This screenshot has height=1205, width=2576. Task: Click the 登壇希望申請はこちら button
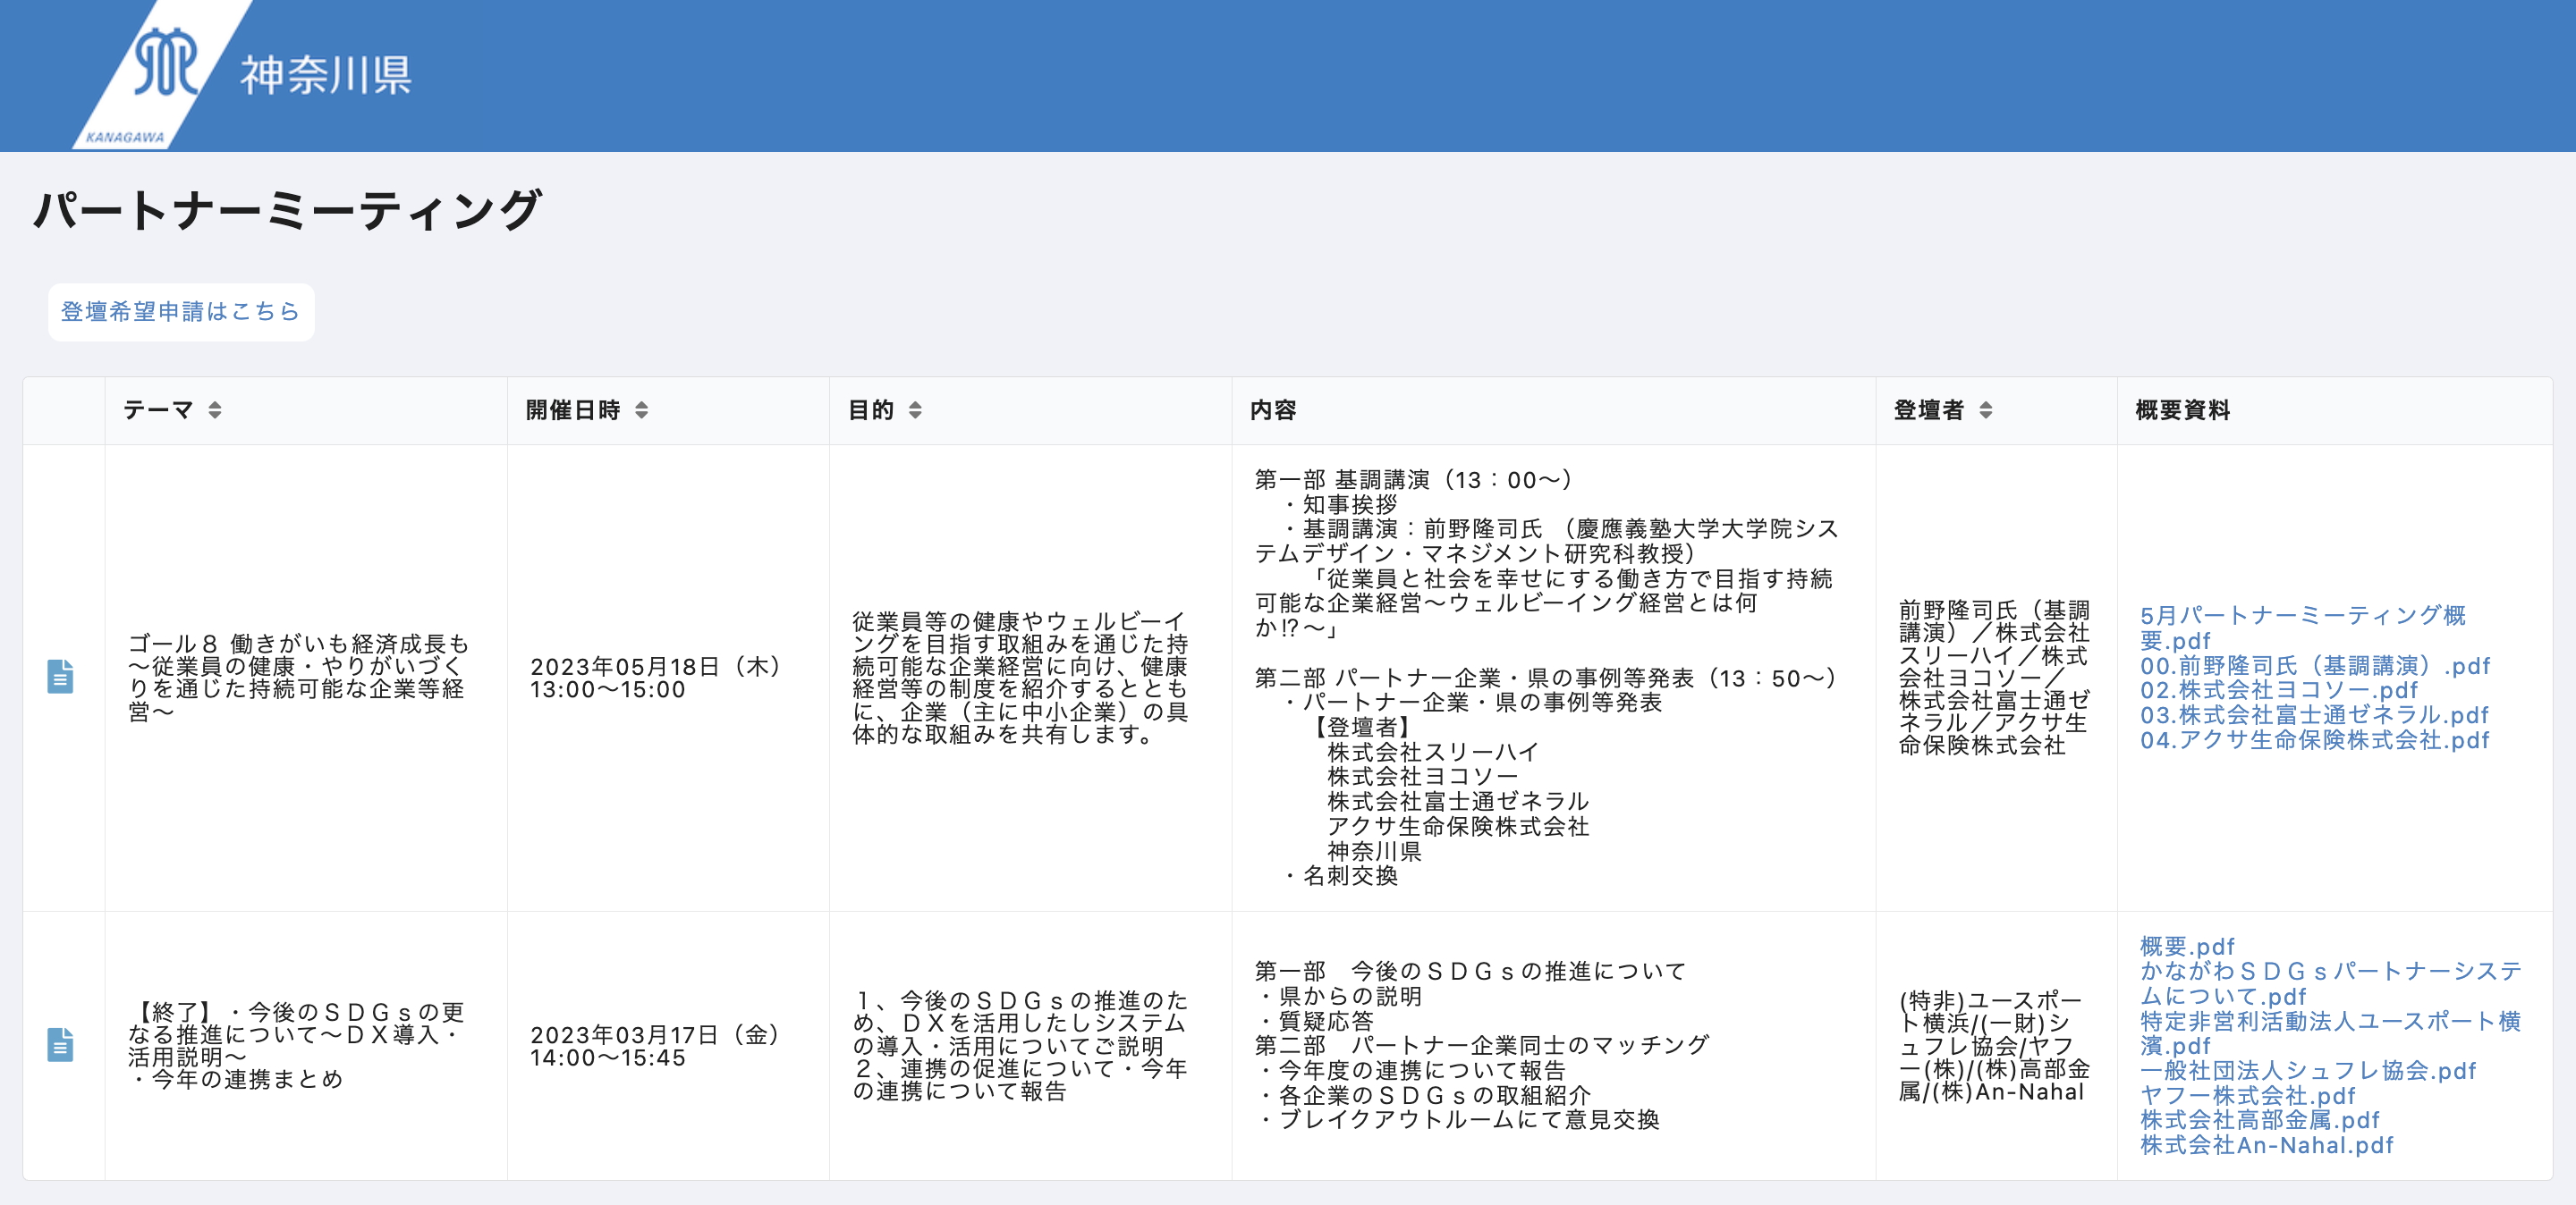coord(181,312)
